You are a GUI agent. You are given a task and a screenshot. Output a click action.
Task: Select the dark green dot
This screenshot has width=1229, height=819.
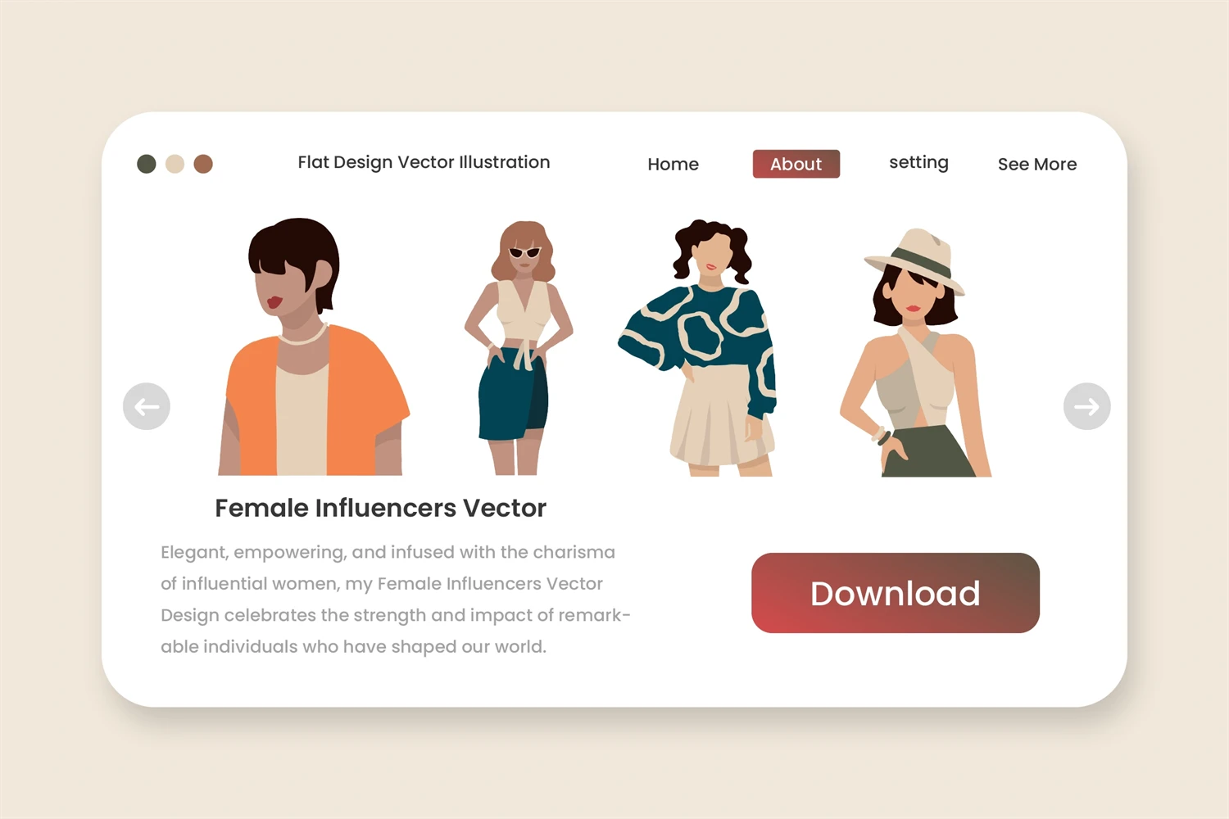147,164
